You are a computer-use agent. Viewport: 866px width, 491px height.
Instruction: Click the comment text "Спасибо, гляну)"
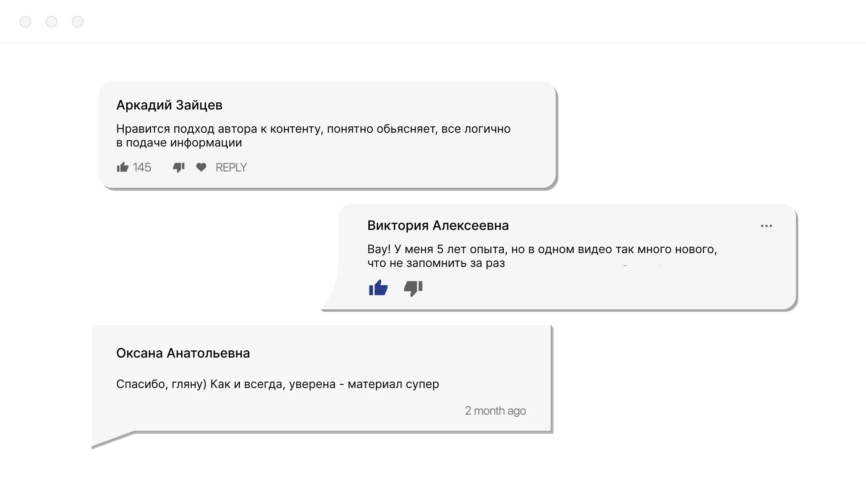tap(277, 384)
